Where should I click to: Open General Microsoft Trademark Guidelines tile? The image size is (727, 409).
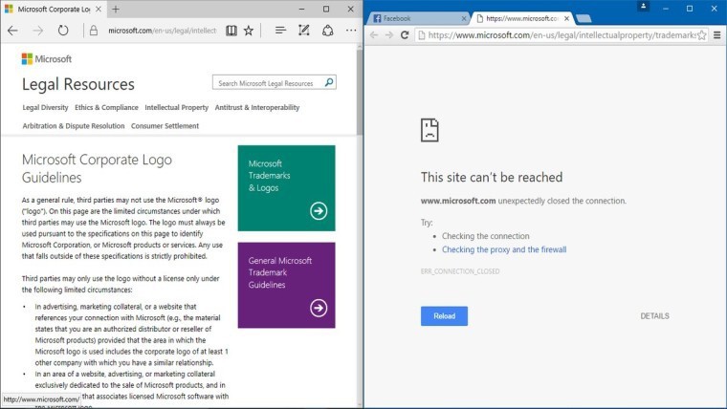286,285
